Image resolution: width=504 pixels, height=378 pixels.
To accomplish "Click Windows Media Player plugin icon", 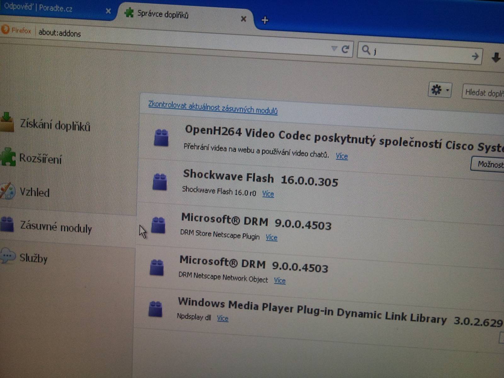I will tap(155, 309).
